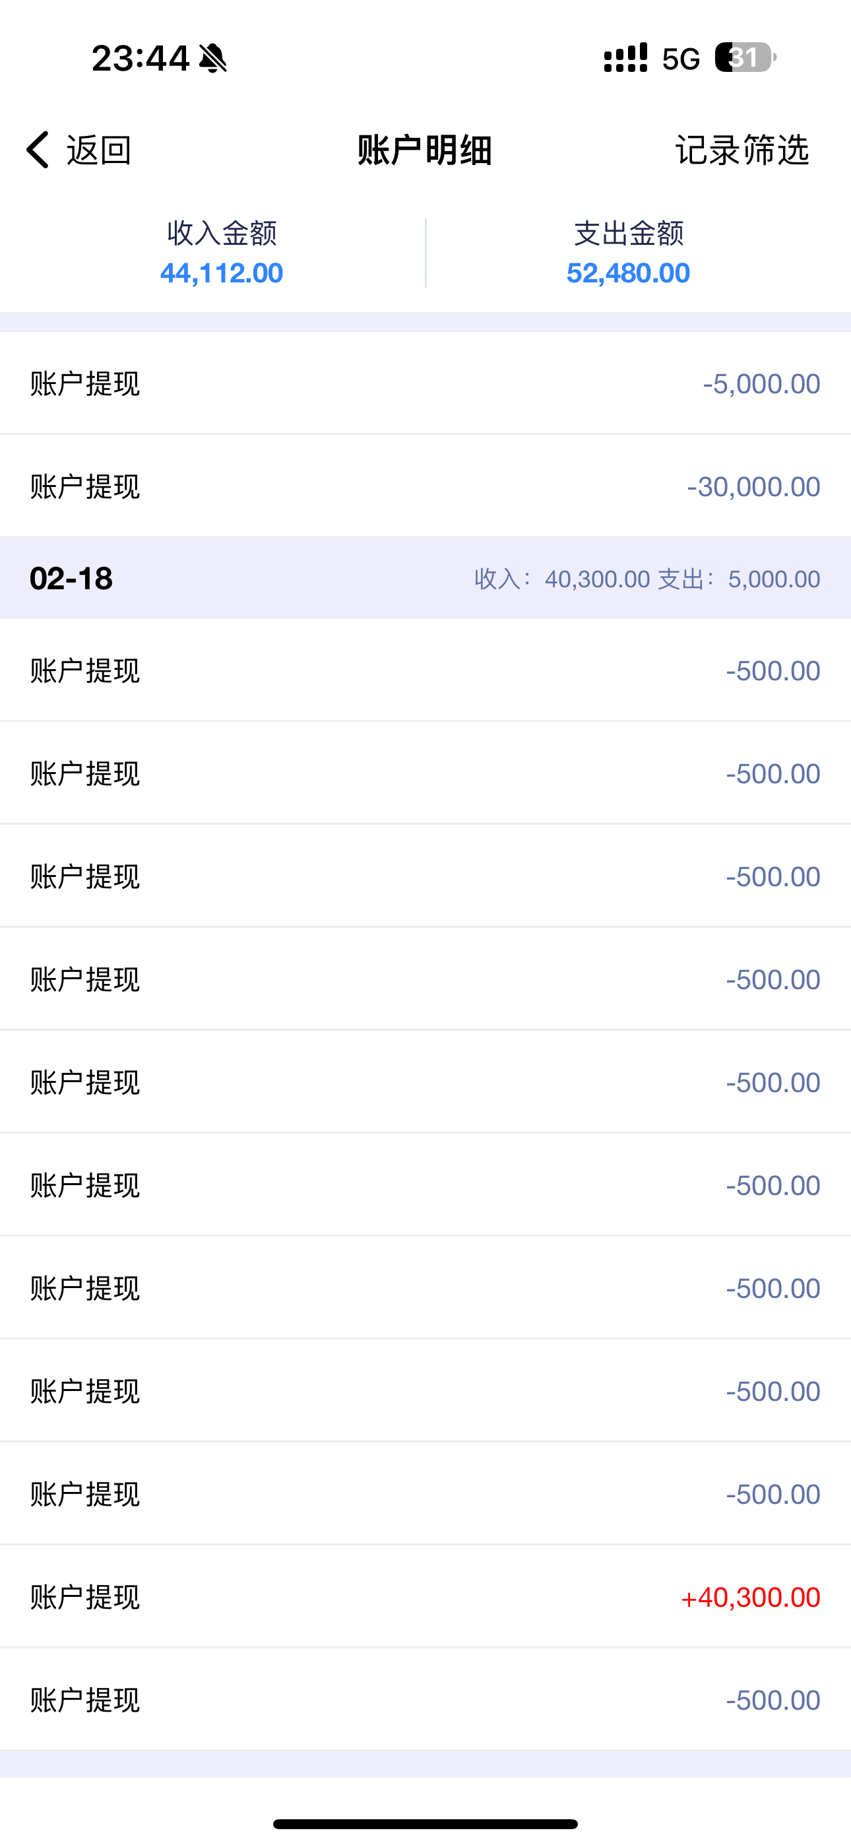
Task: Tap the 收入金额 44,112.00 summary
Action: pos(222,253)
